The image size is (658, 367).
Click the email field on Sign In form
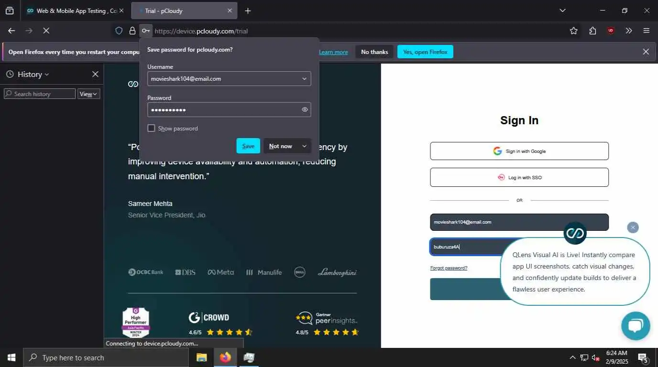tap(519, 222)
